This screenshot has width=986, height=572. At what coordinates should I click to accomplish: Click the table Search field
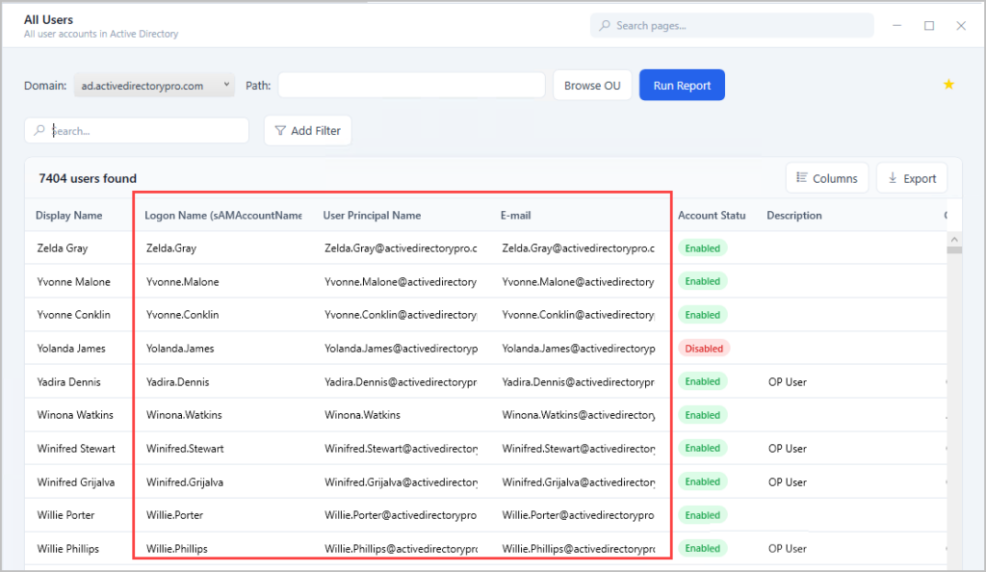(x=137, y=130)
